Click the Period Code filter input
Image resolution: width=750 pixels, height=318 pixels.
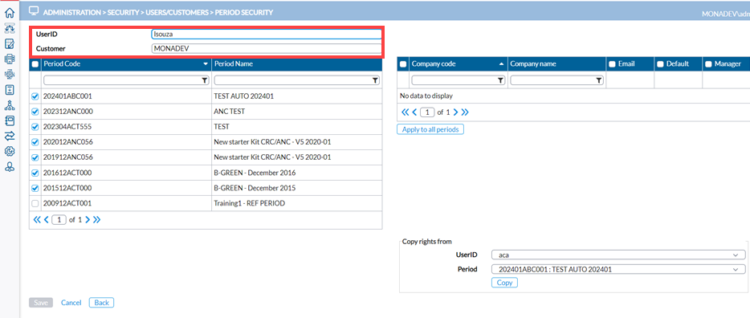pyautogui.click(x=126, y=80)
